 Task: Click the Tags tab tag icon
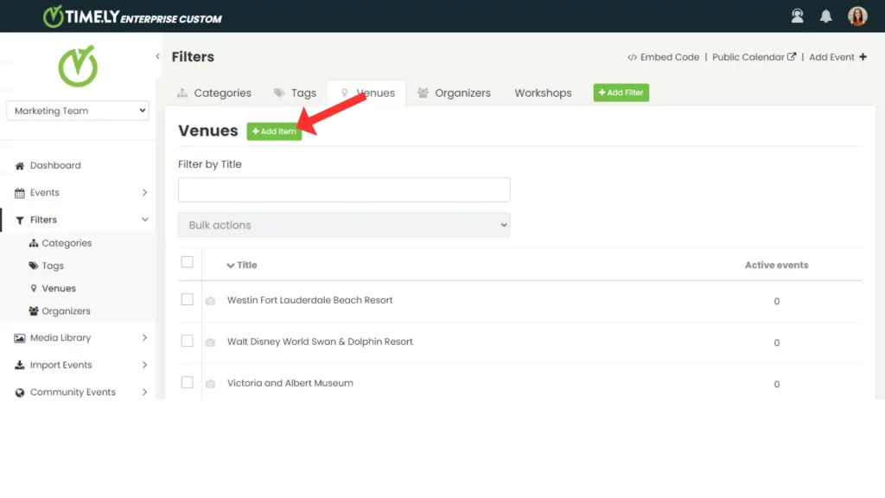point(279,93)
